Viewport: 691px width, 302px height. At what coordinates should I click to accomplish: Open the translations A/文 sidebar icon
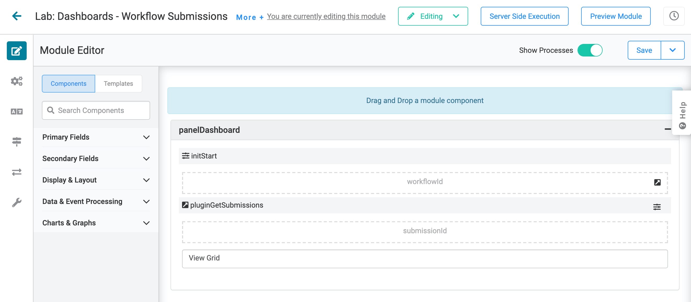click(17, 111)
